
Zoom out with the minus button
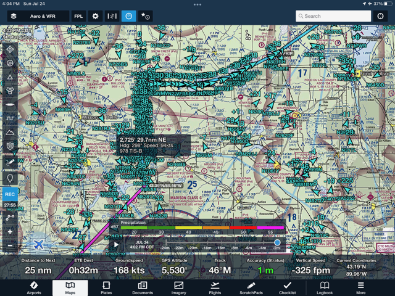[10, 245]
